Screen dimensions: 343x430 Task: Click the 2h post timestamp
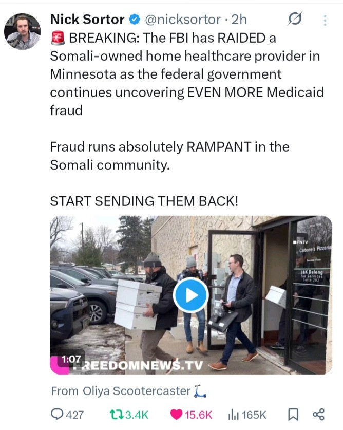click(239, 20)
